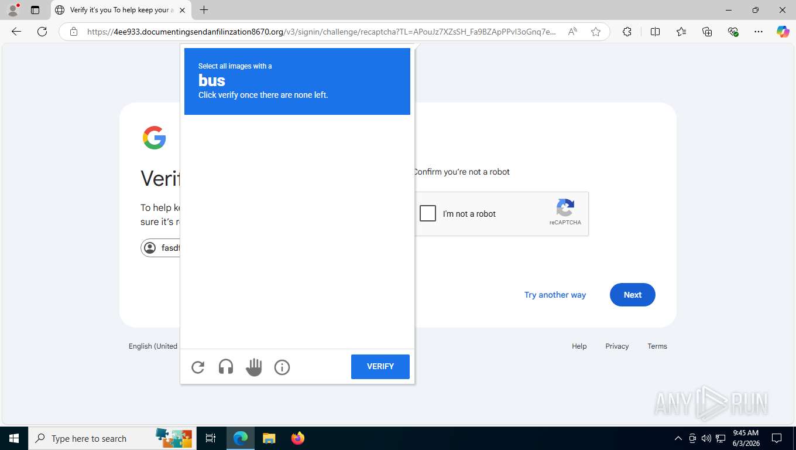Click the address bar URL
Viewport: 796px width, 450px height.
(x=321, y=32)
